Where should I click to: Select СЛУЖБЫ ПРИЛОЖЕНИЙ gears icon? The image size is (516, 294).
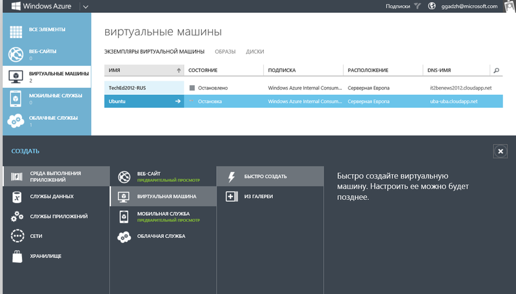(17, 216)
